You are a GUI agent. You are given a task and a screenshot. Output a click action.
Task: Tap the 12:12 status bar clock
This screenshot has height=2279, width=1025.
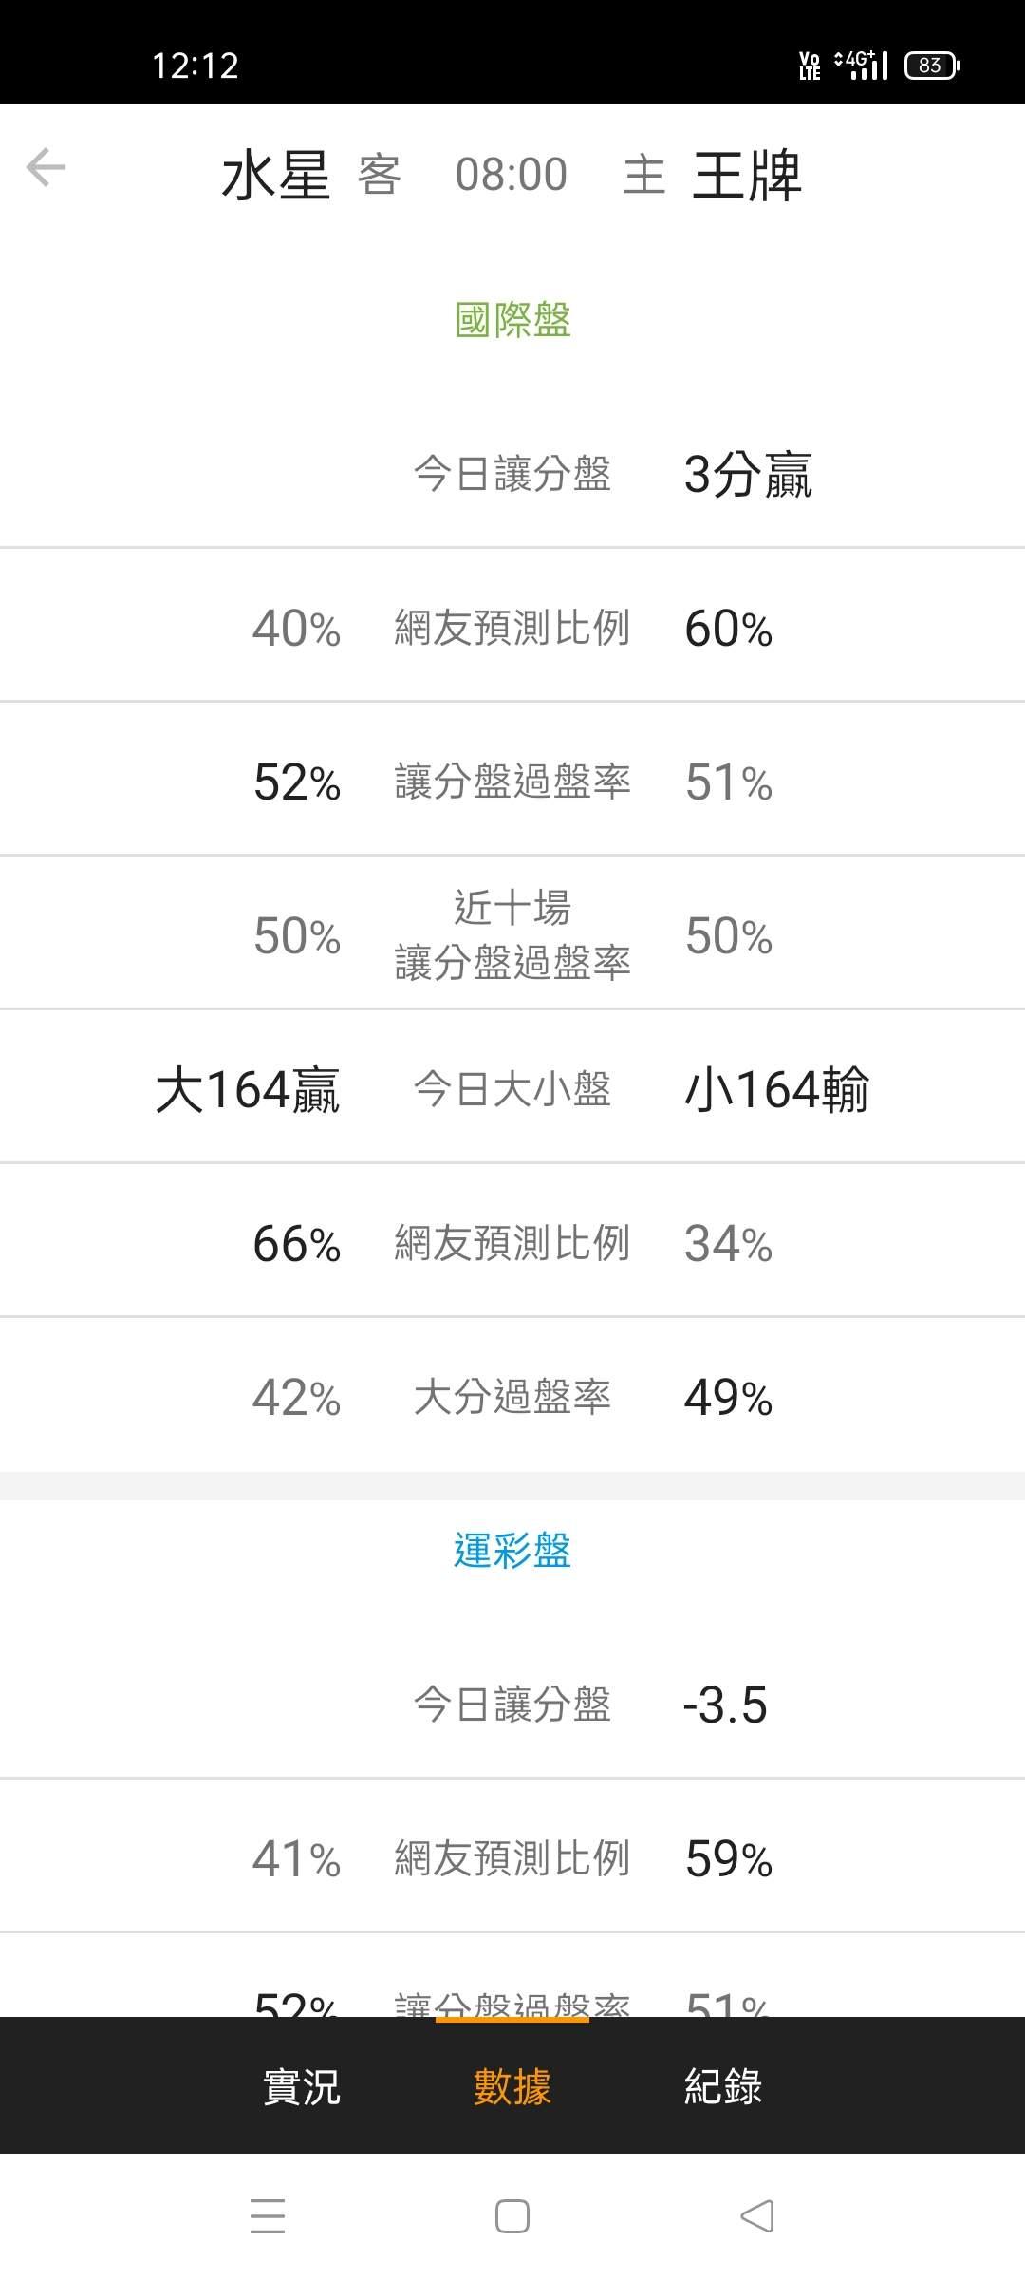coord(196,66)
